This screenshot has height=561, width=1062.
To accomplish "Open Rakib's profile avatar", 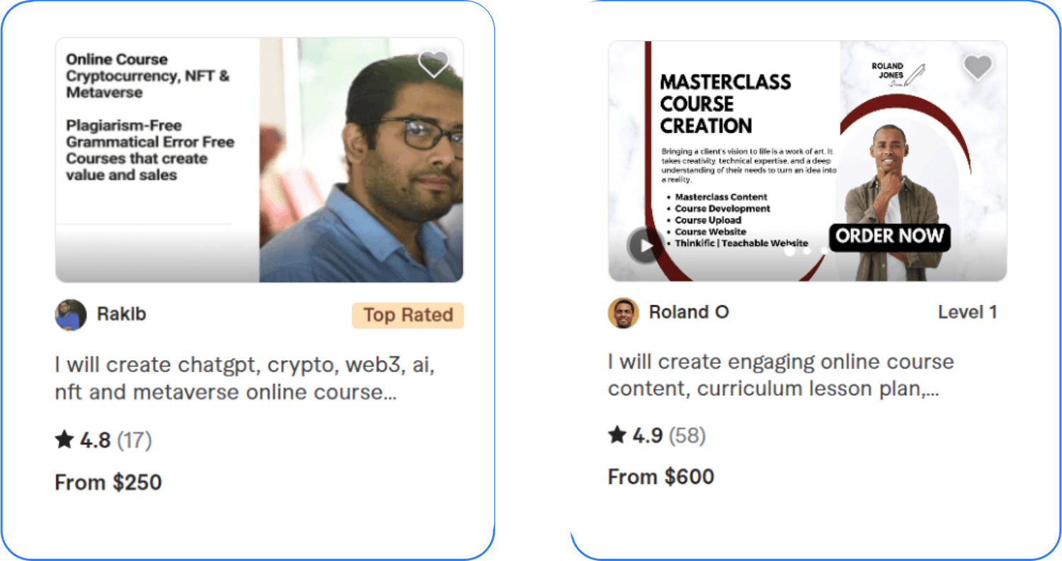I will [x=71, y=315].
